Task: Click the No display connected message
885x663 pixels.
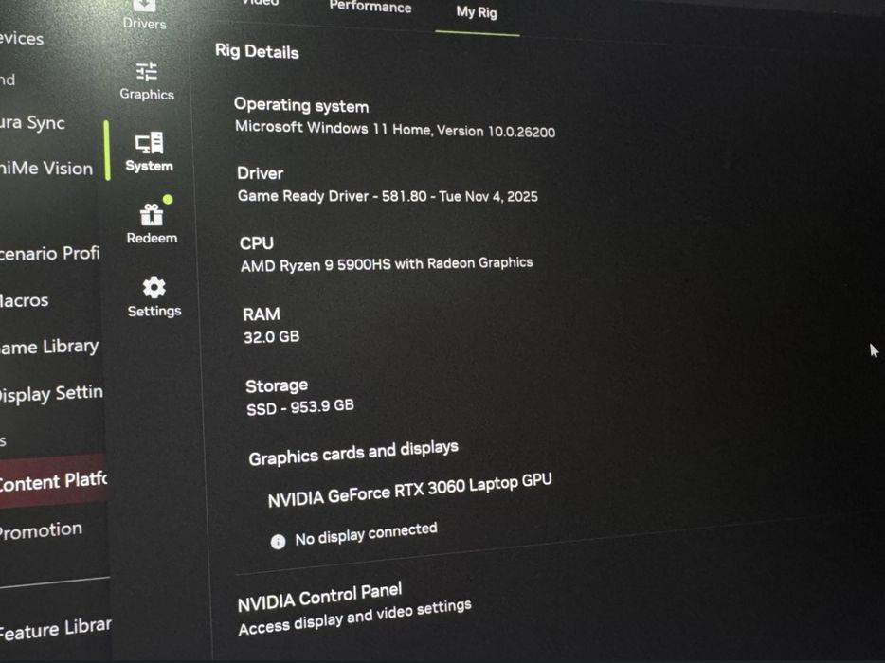Action: coord(366,534)
